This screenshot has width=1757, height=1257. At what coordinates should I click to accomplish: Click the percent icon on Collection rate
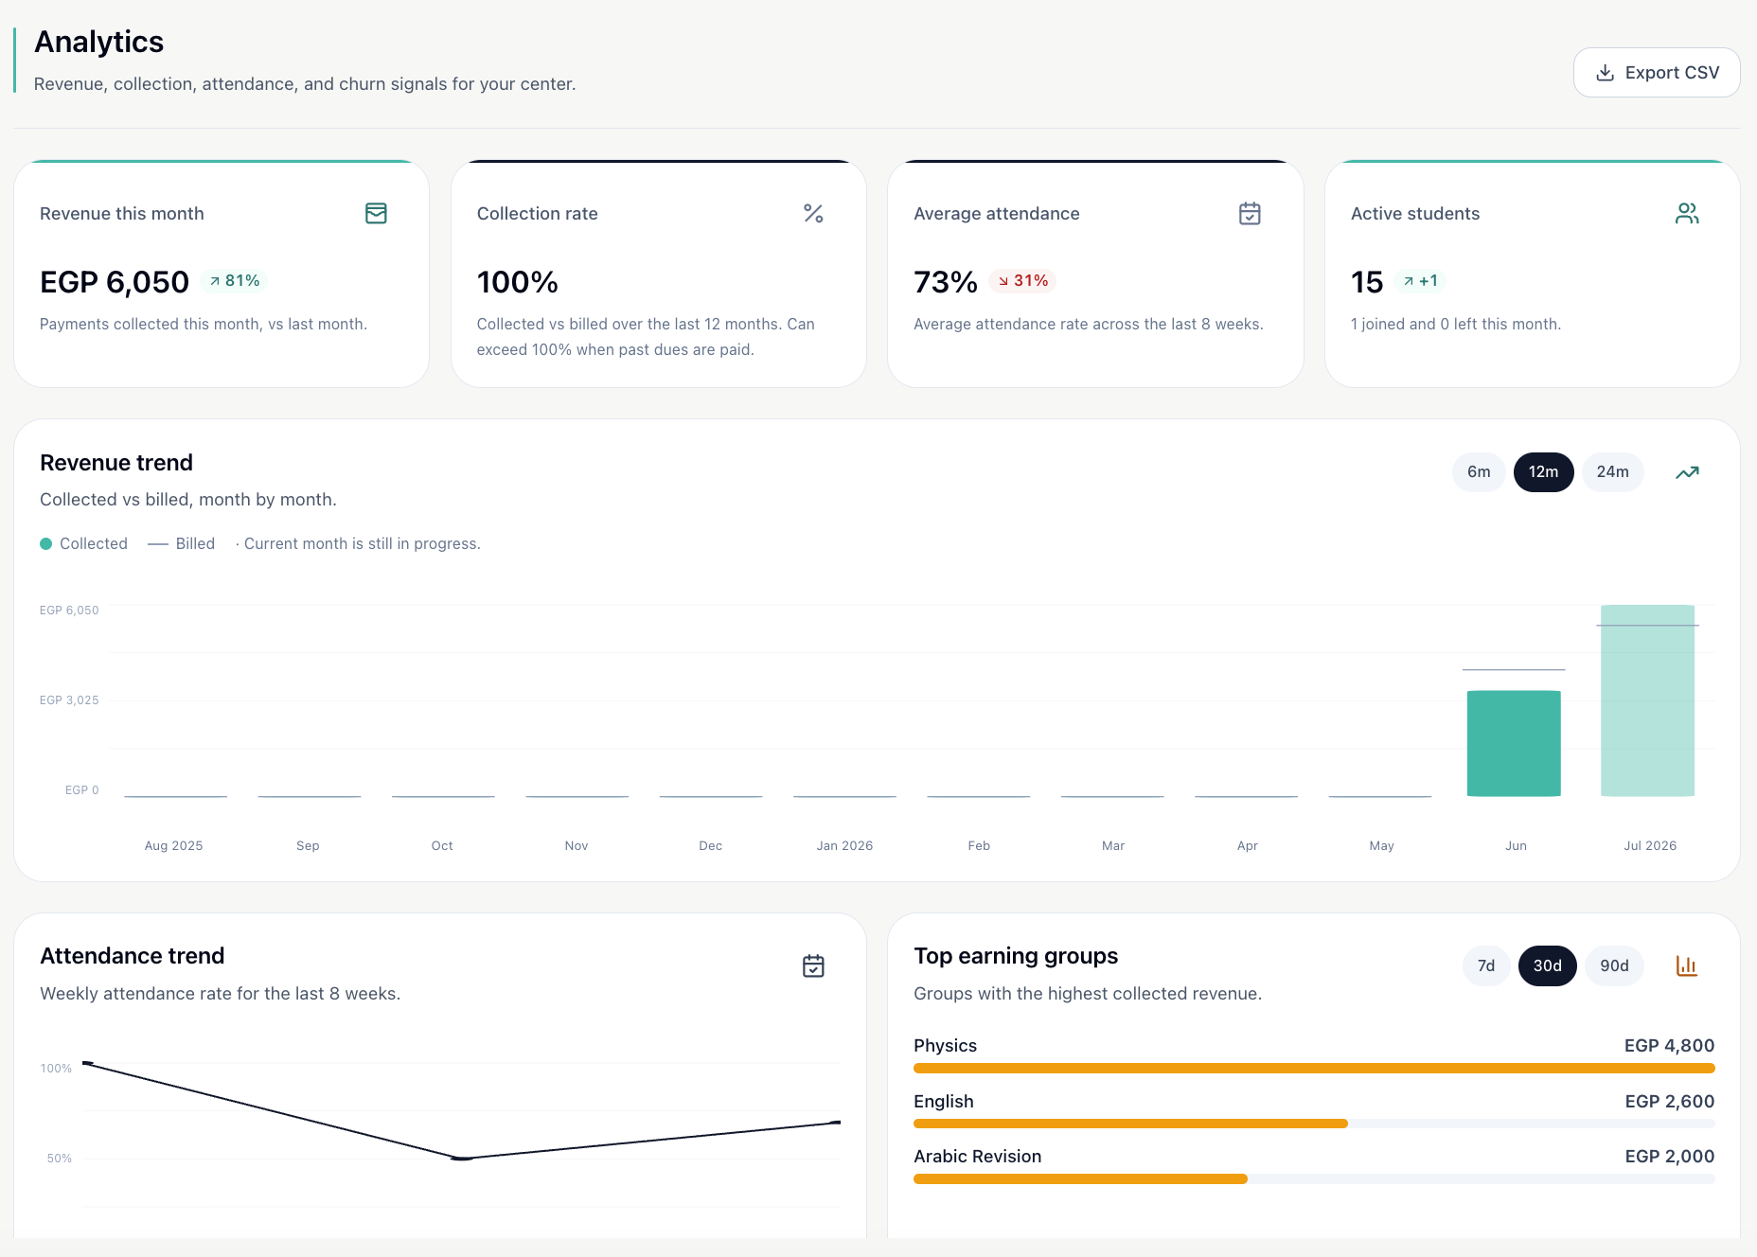pos(813,214)
